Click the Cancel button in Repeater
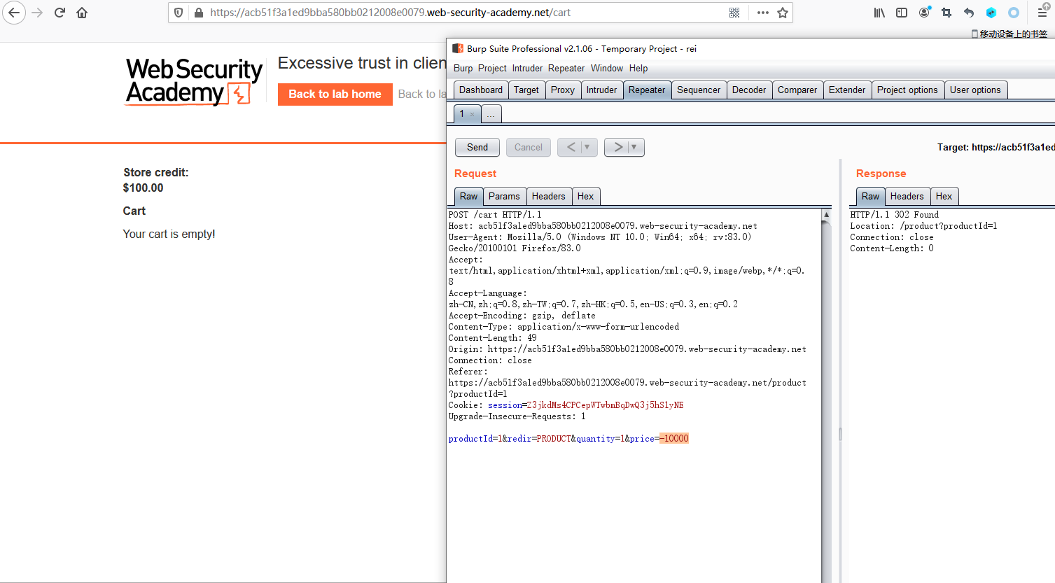Viewport: 1055px width, 583px height. 529,147
